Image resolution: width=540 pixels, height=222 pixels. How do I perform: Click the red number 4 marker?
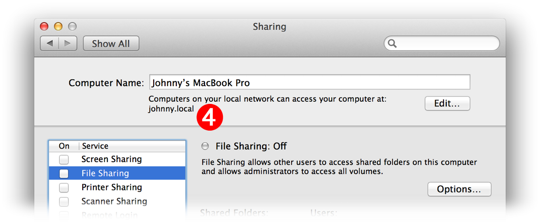coord(209,117)
